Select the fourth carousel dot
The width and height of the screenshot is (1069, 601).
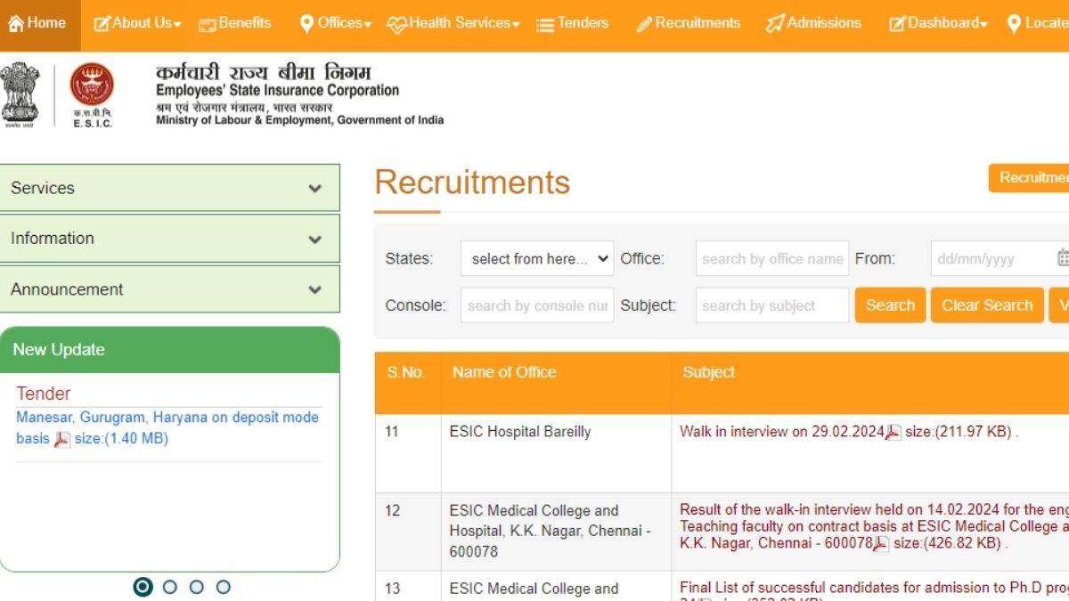tap(224, 587)
